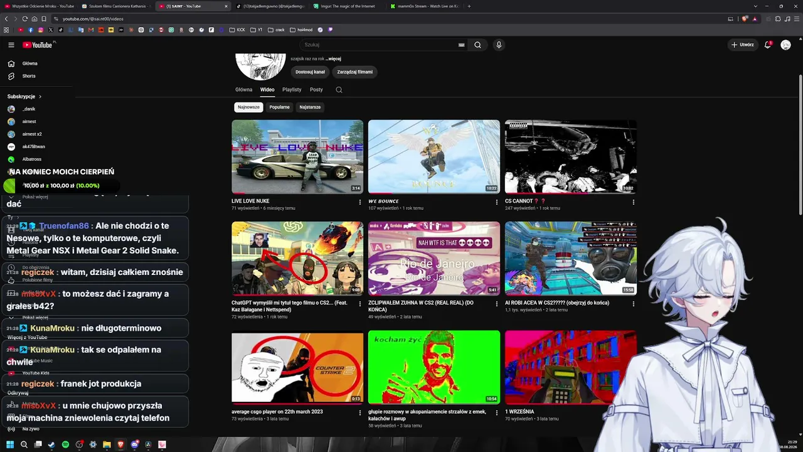The height and width of the screenshot is (452, 803).
Task: Switch to the channel Posty tab
Action: point(316,90)
